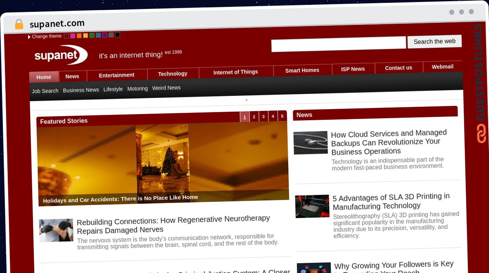
Task: Select featured story slide 2
Action: [254, 117]
